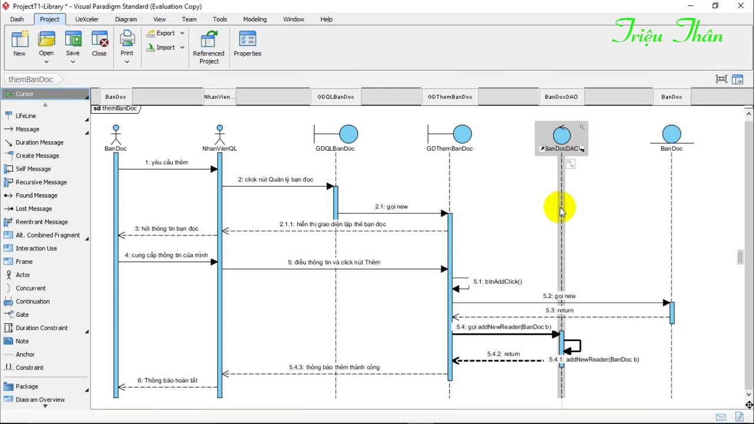This screenshot has height=424, width=754.
Task: Select the Duration Constraint tool
Action: (42, 328)
